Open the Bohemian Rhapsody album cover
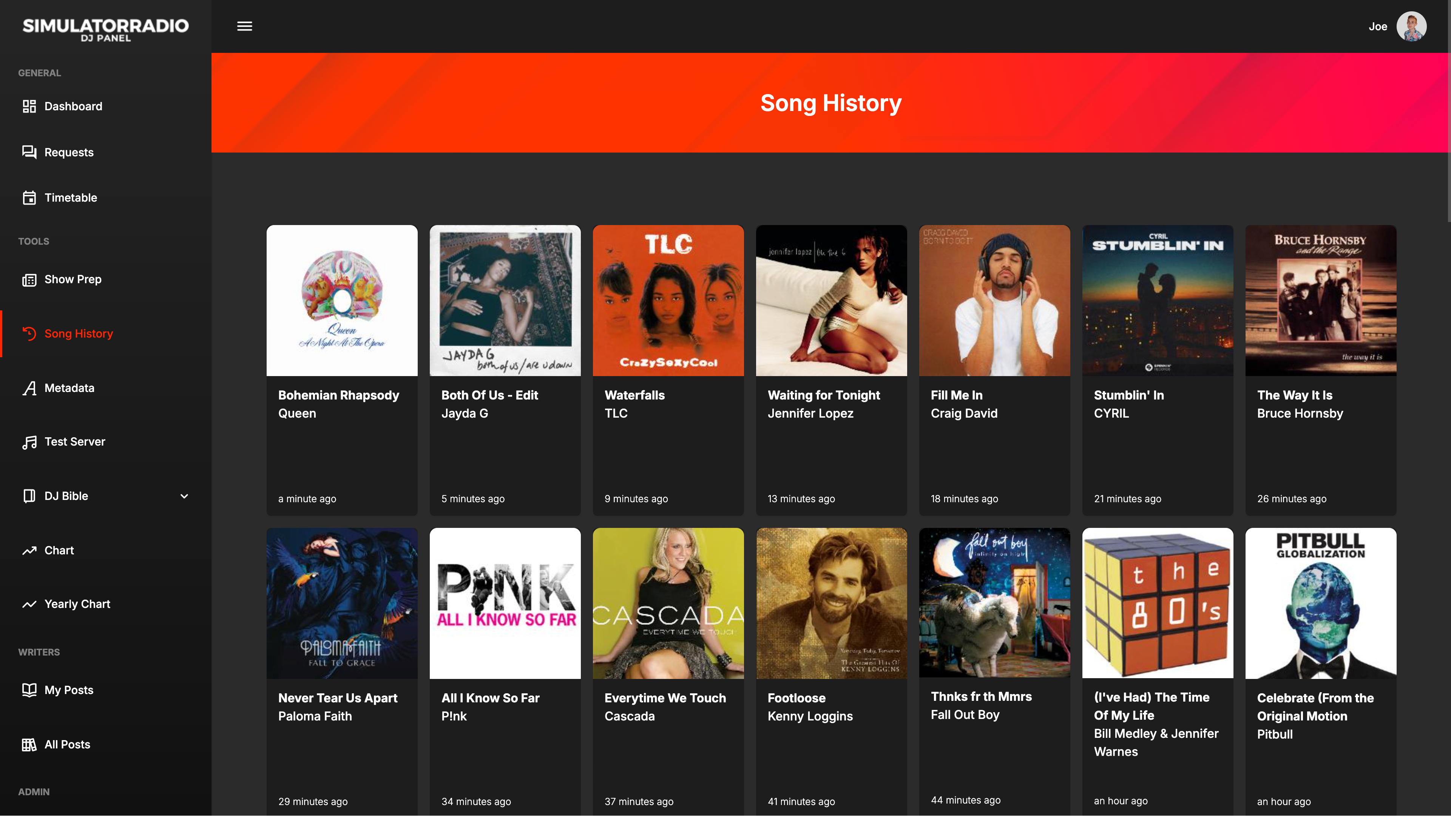The width and height of the screenshot is (1451, 816). 342,301
